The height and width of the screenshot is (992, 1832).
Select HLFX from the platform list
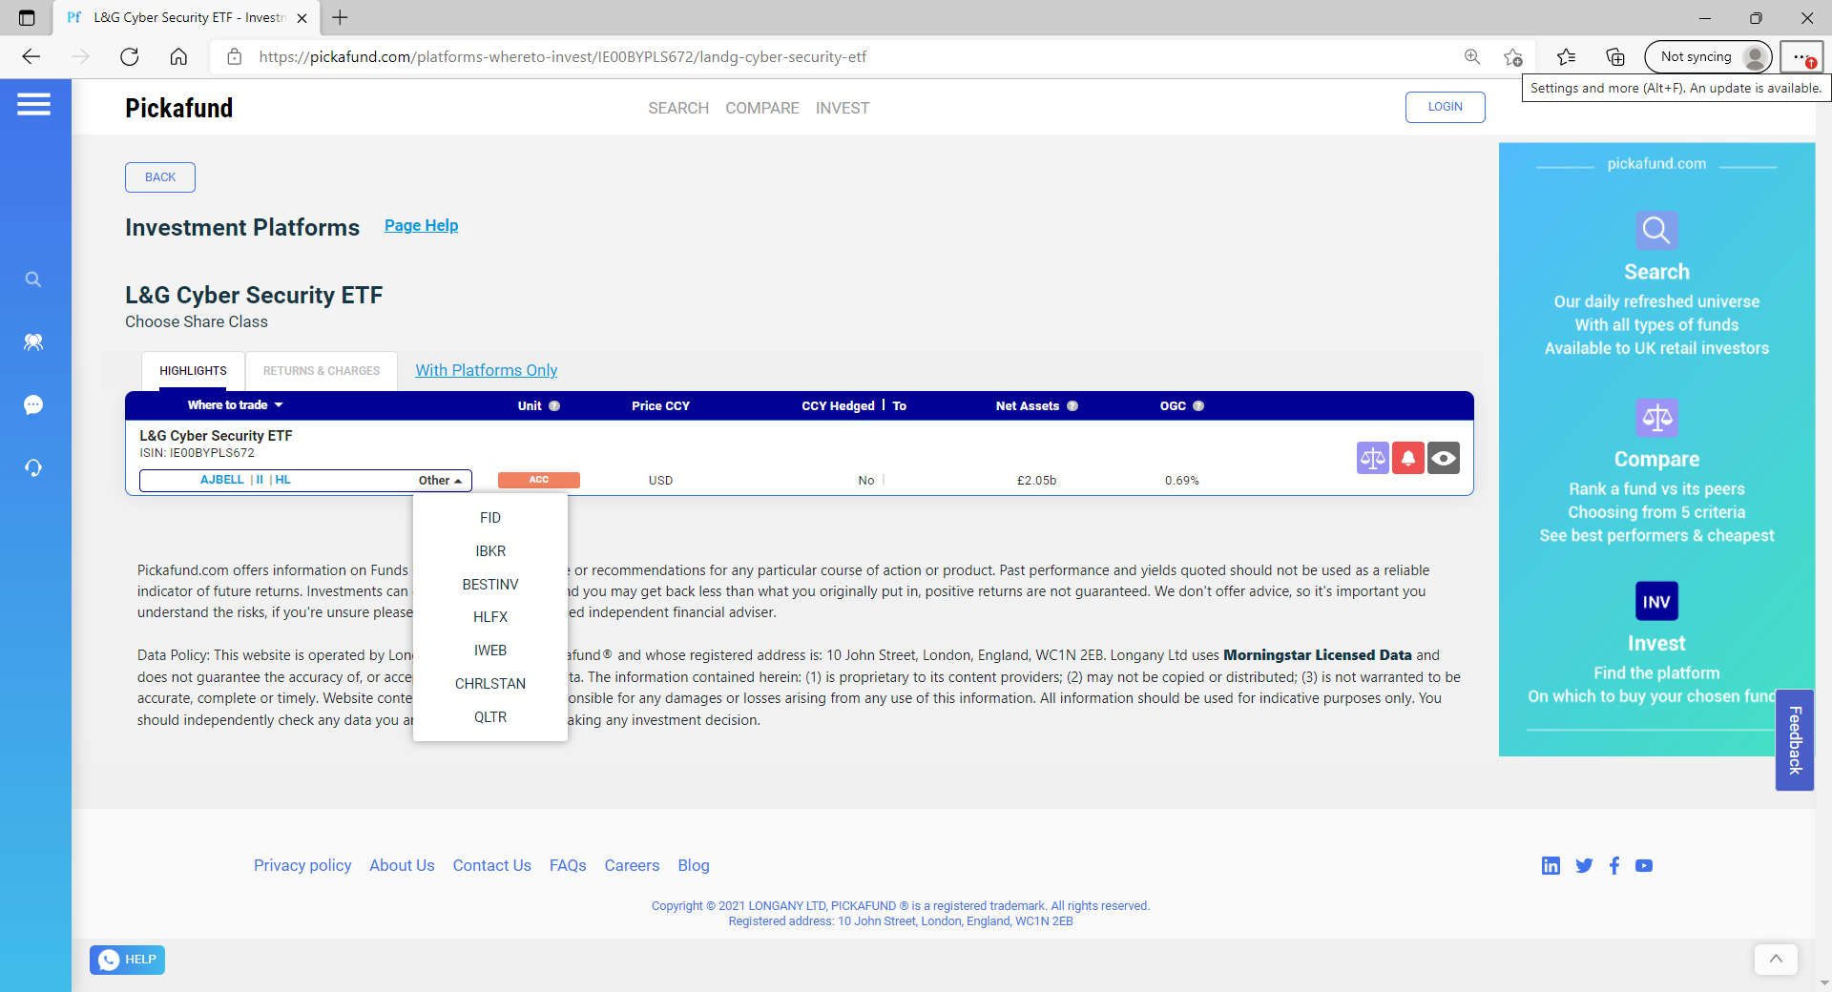point(490,617)
